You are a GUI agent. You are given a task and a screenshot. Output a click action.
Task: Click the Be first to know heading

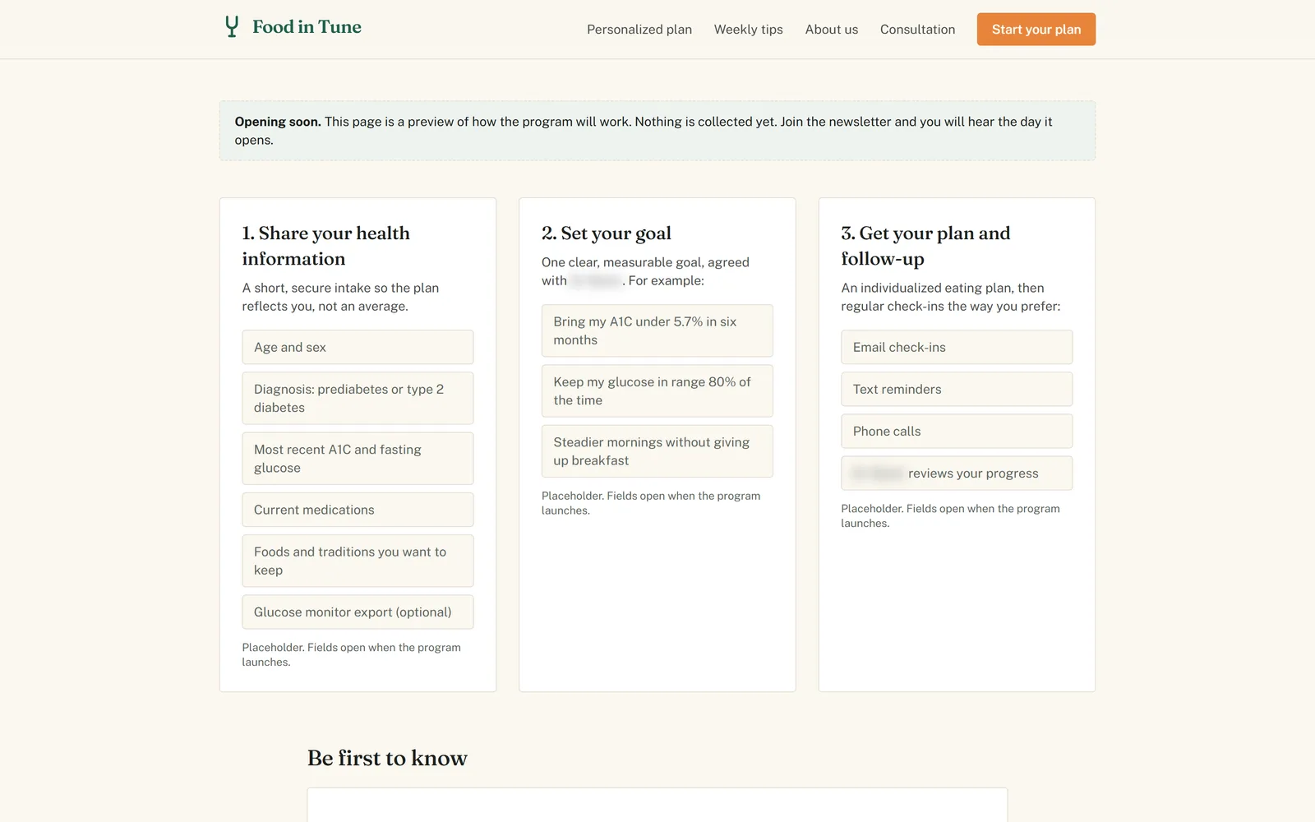pyautogui.click(x=387, y=758)
